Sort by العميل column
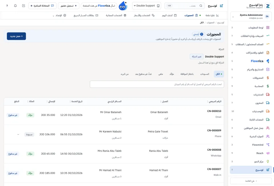 164,101
